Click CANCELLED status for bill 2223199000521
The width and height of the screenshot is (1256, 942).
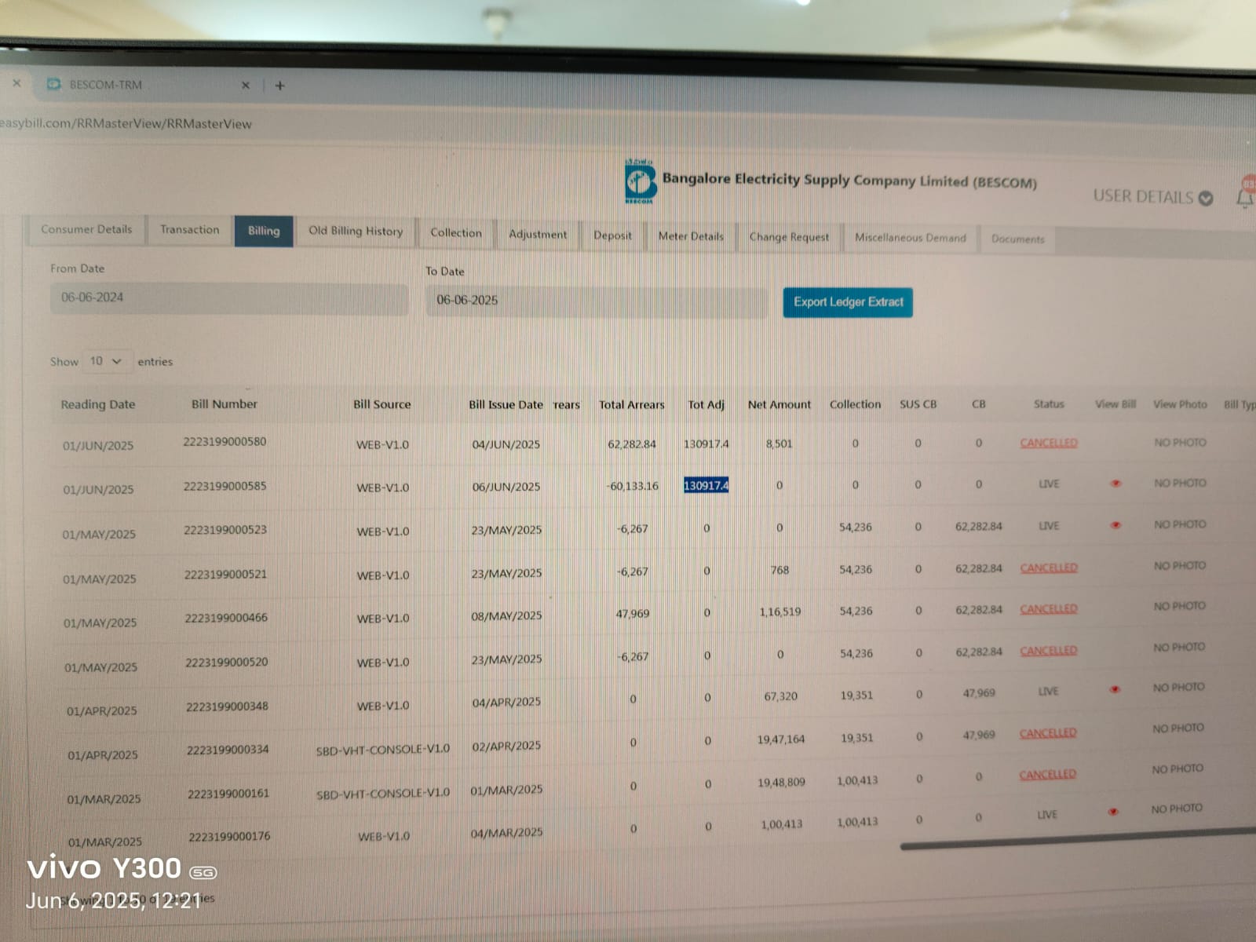coord(1049,568)
